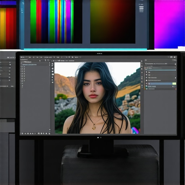The width and height of the screenshot is (185, 185).
Task: Click the topmost icon in the vertical tool strip
Action: (53, 64)
